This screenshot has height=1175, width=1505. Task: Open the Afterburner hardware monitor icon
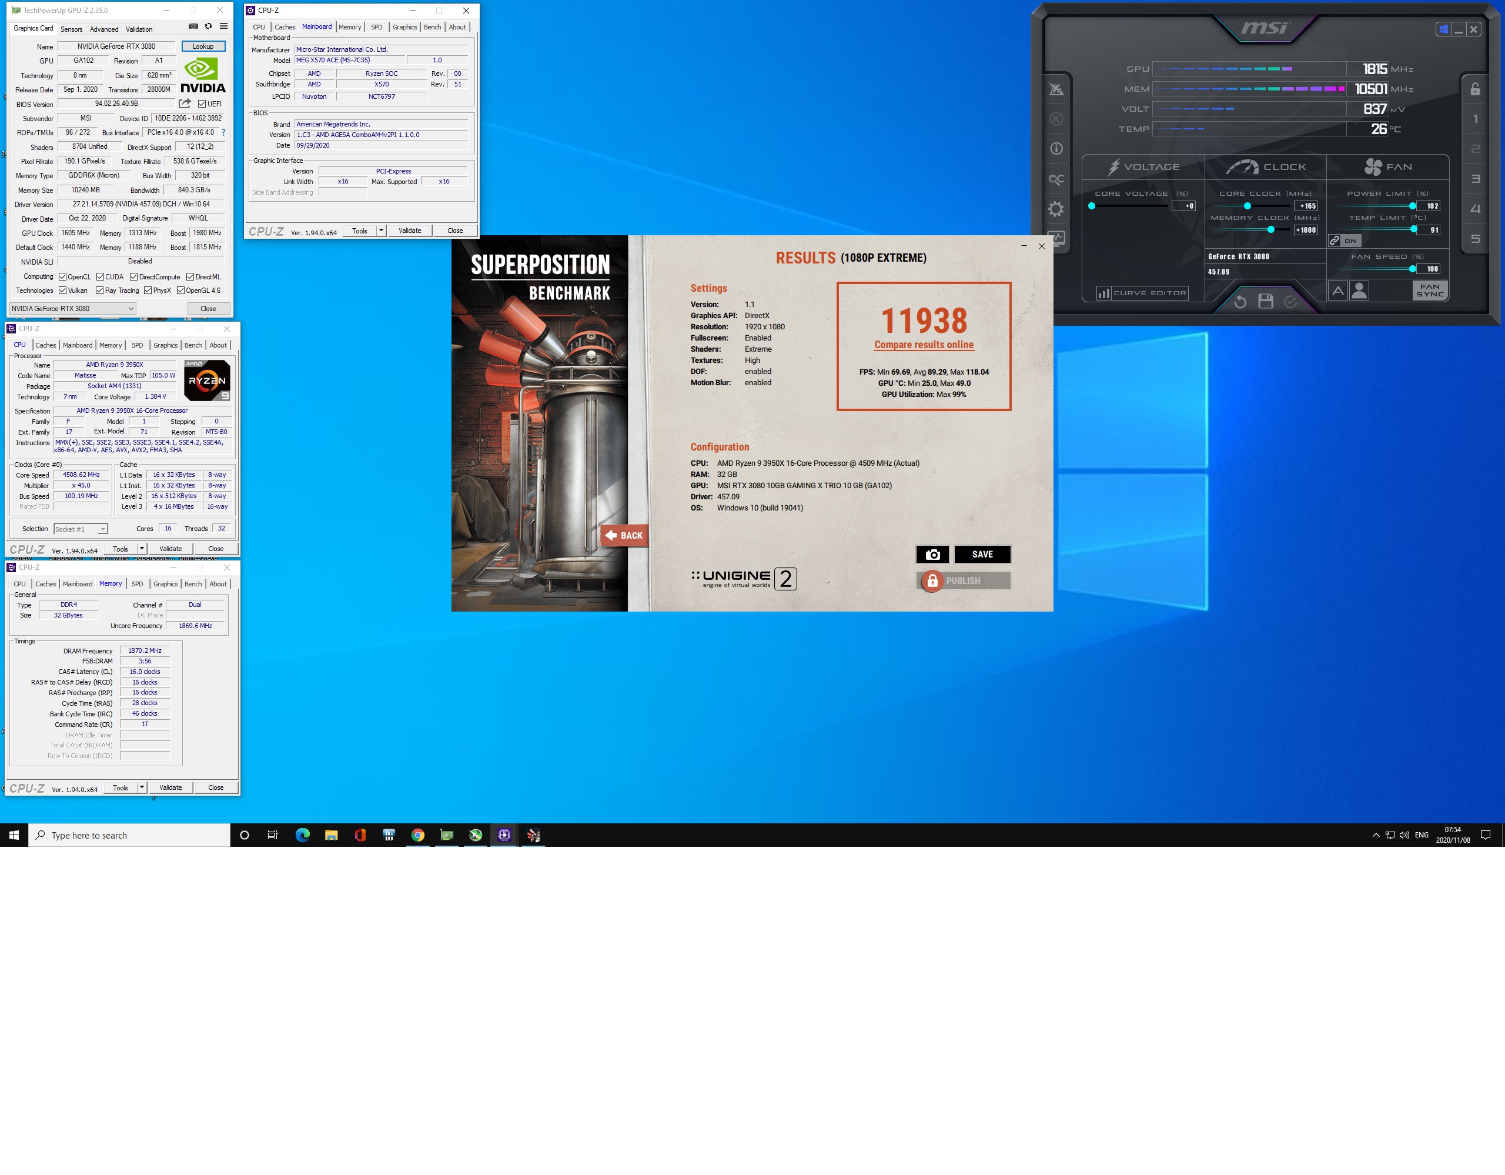[x=1056, y=238]
